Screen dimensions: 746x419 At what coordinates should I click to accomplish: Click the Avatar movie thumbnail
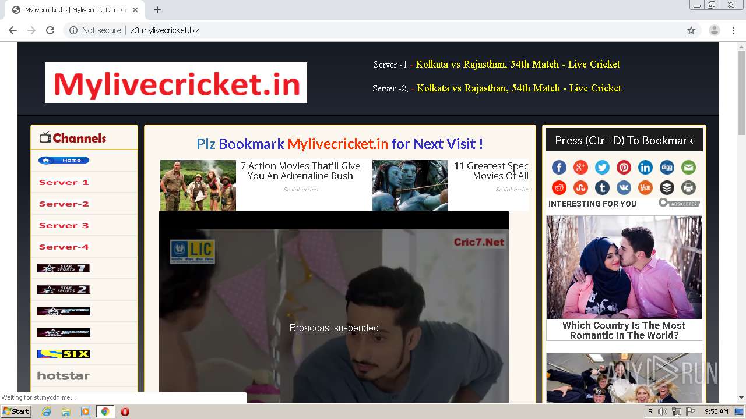pyautogui.click(x=410, y=185)
